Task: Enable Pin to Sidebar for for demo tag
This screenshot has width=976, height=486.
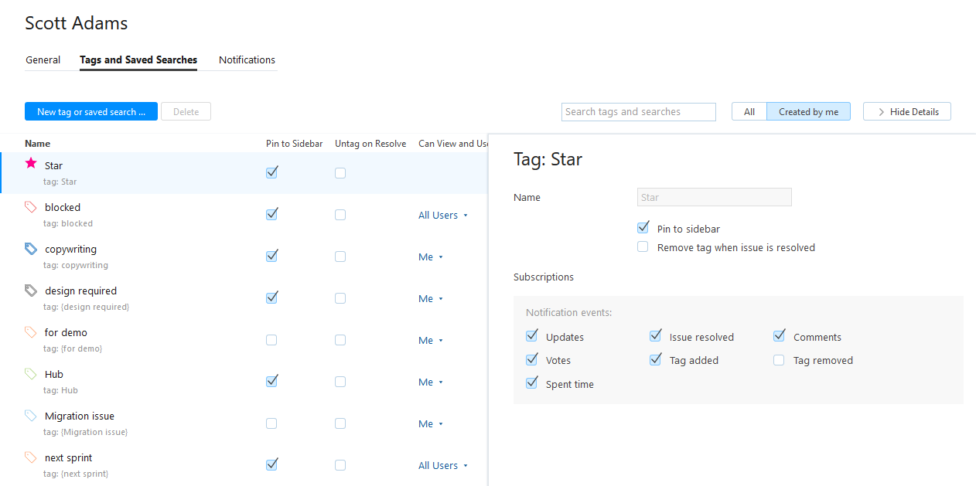Action: (271, 340)
